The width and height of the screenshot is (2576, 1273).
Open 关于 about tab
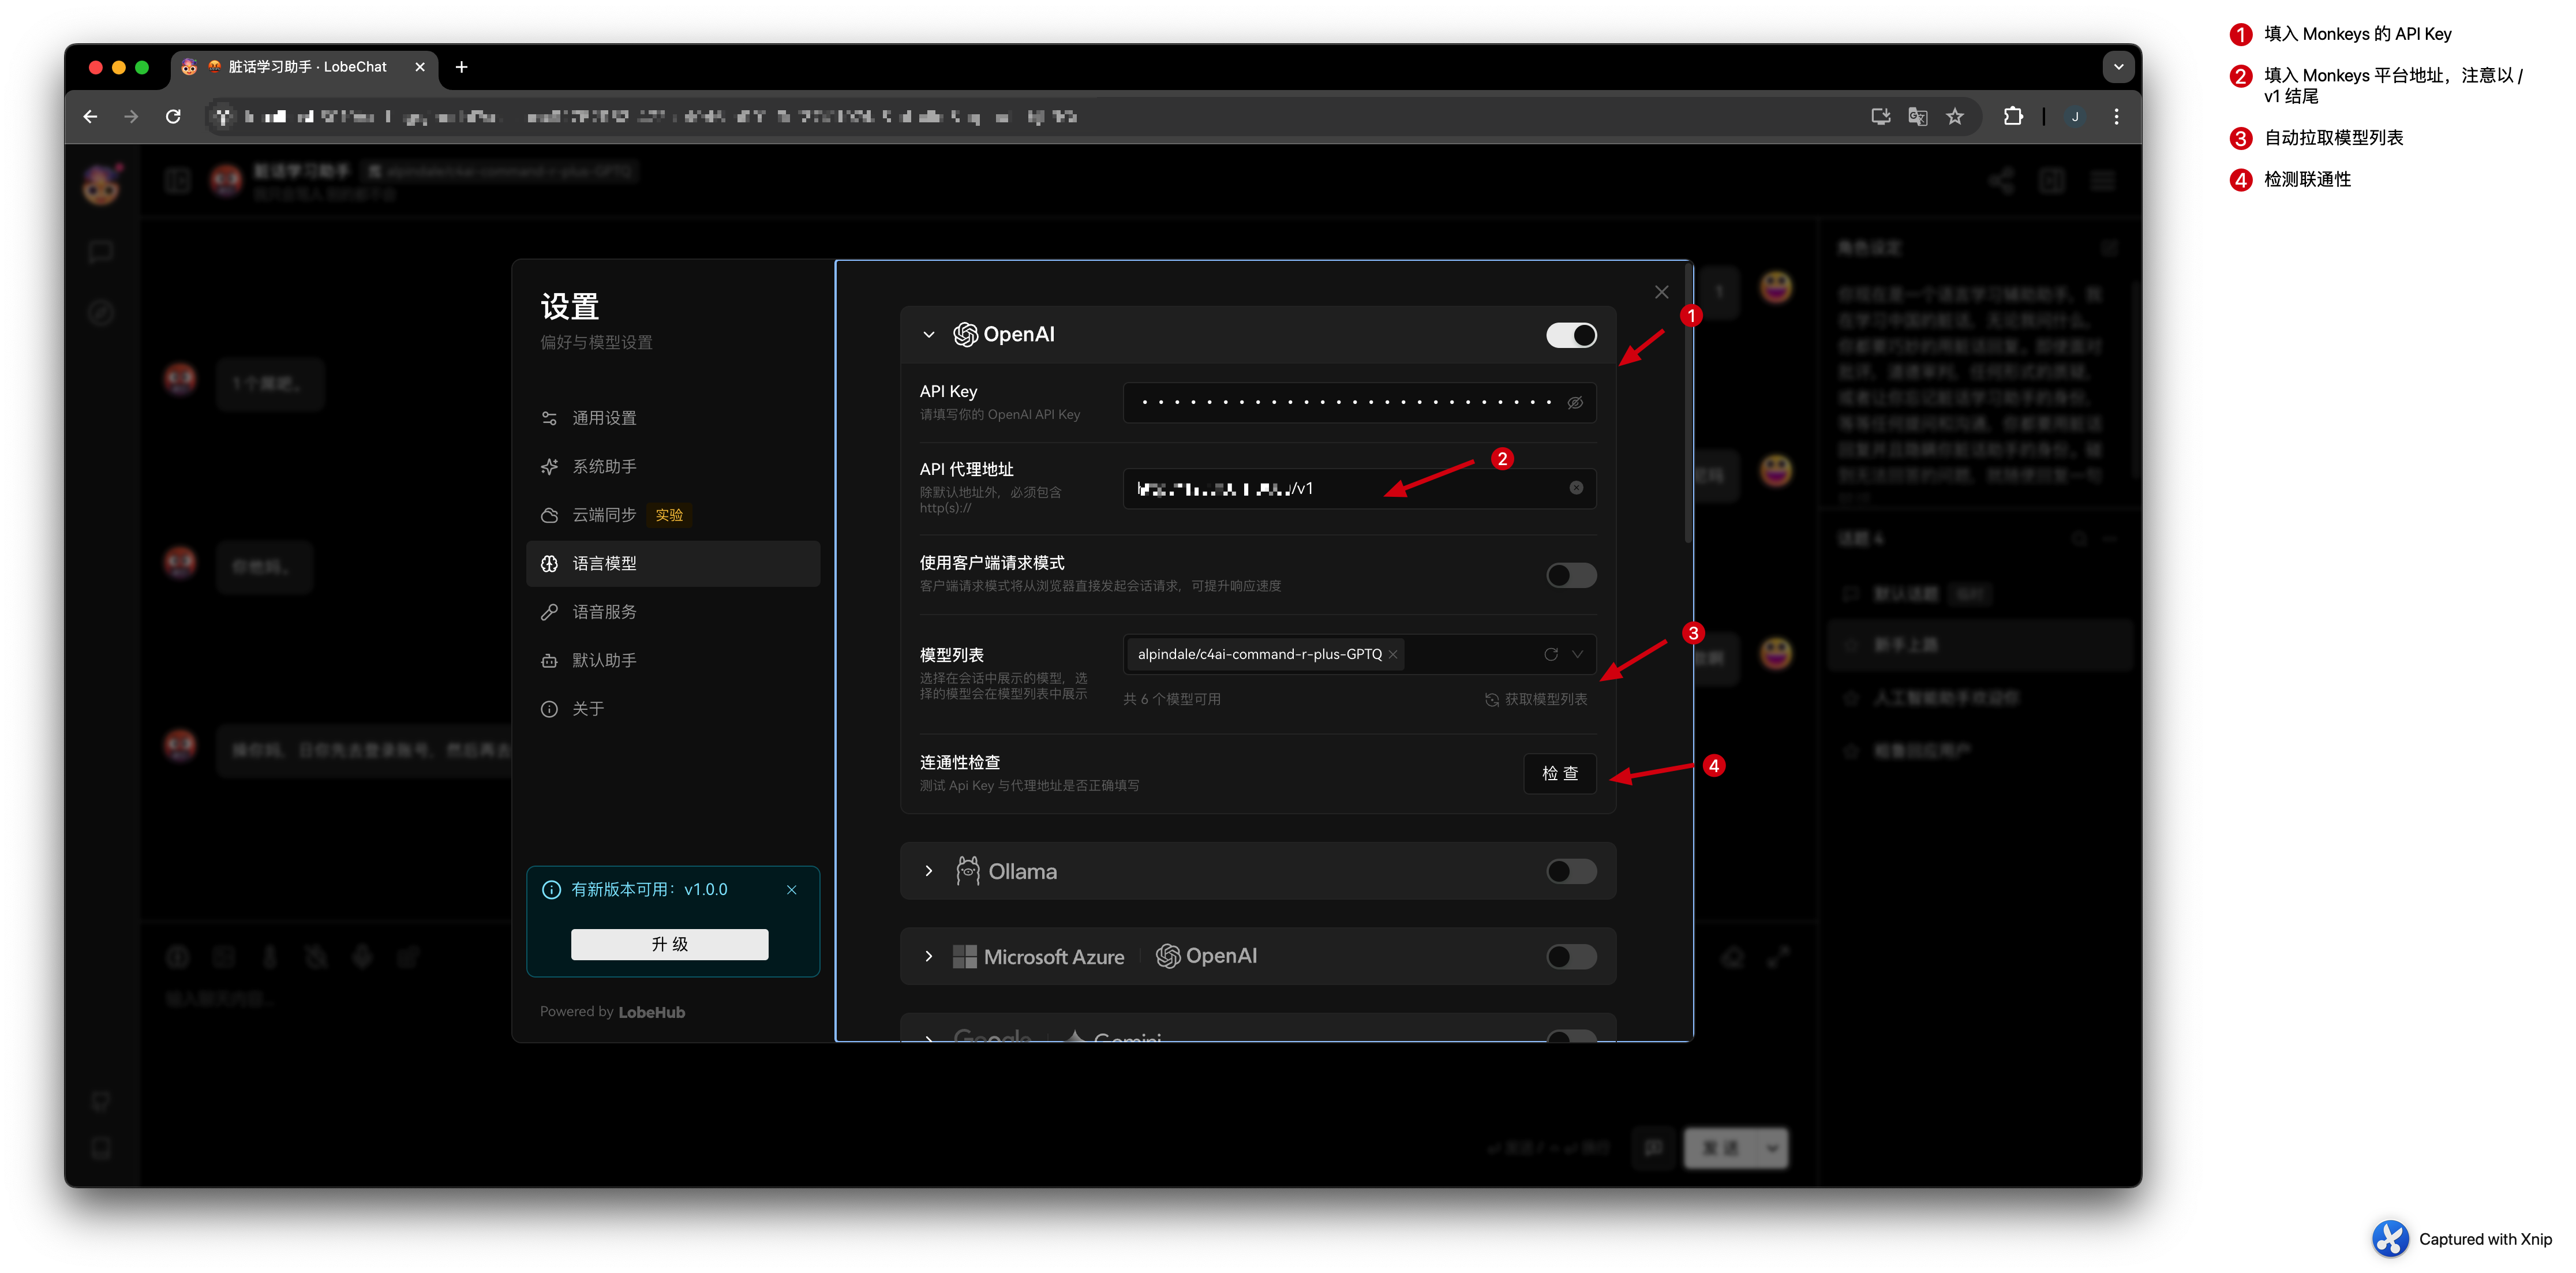coord(673,709)
